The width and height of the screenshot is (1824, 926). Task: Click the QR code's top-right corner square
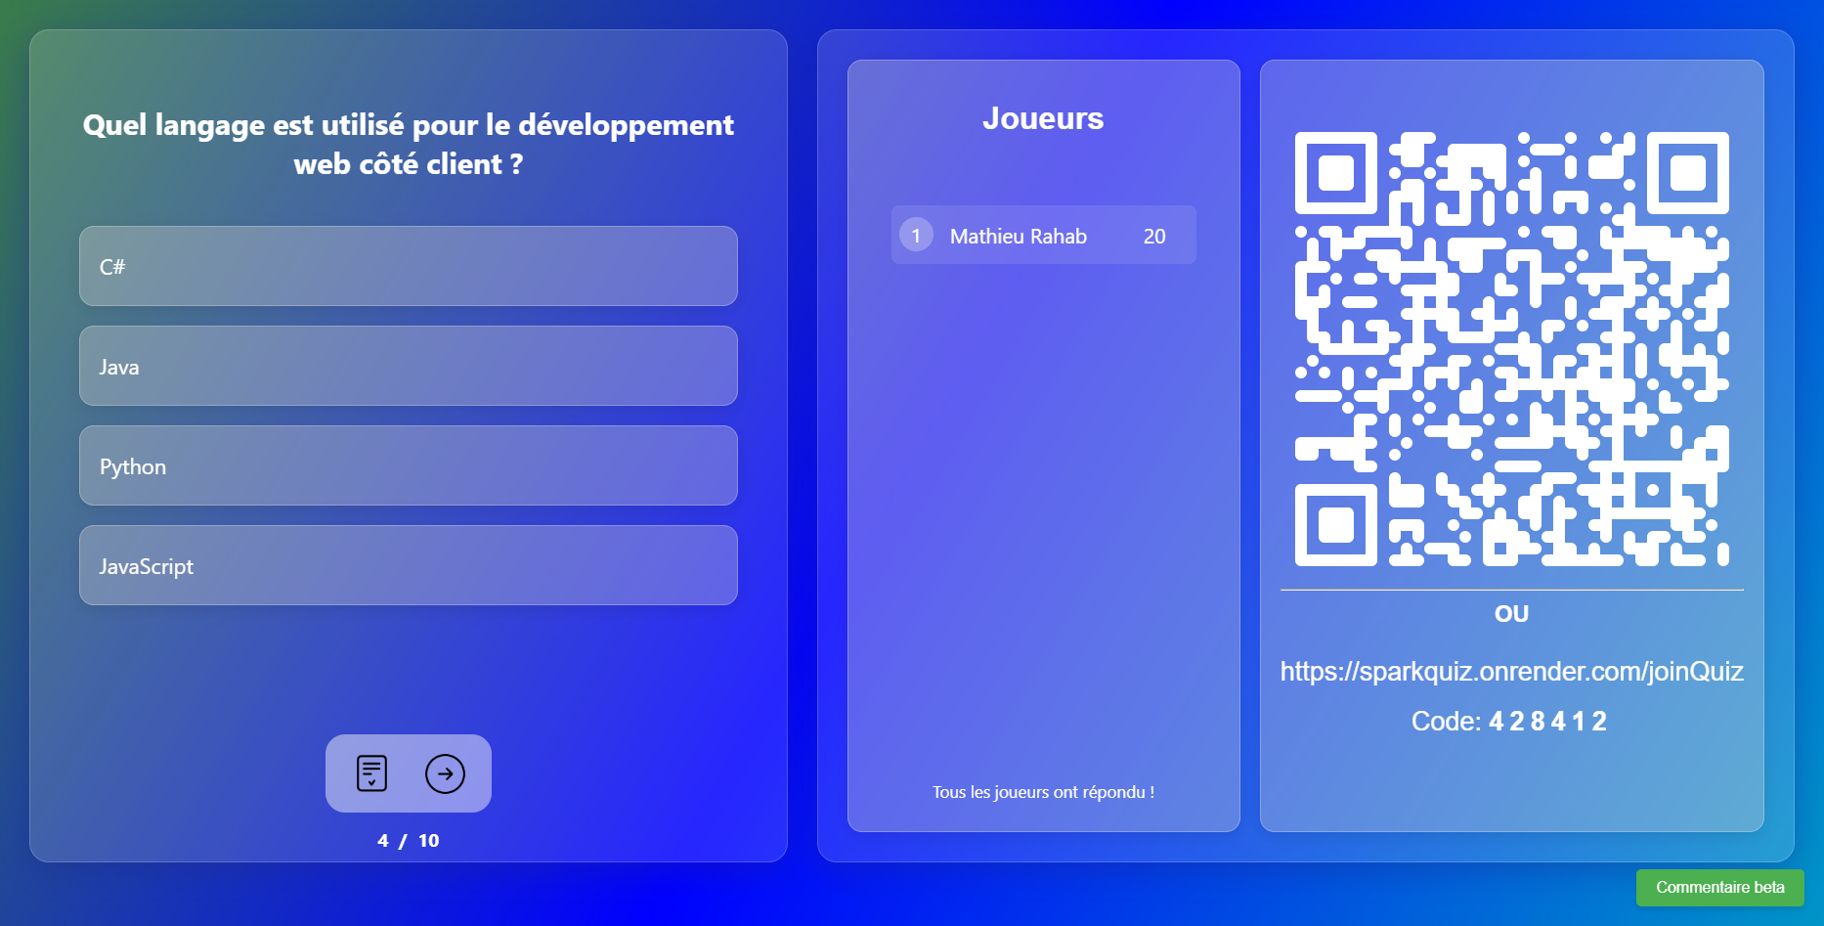pyautogui.click(x=1687, y=173)
